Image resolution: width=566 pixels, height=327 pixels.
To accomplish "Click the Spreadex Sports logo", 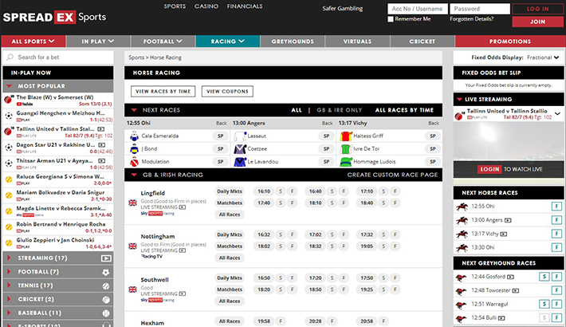I will 54,17.
